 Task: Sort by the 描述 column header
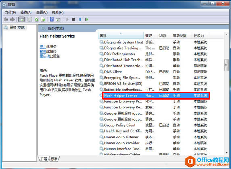click(x=150, y=35)
